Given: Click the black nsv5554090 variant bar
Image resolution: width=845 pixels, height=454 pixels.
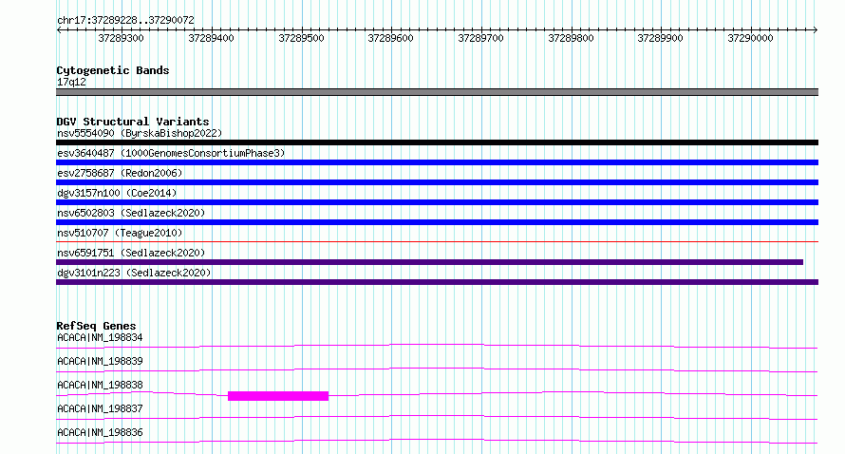Looking at the screenshot, I should [437, 142].
